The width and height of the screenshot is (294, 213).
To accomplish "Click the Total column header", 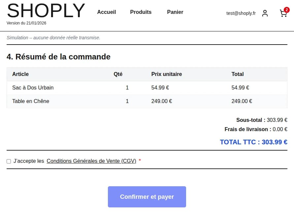I will pyautogui.click(x=238, y=74).
